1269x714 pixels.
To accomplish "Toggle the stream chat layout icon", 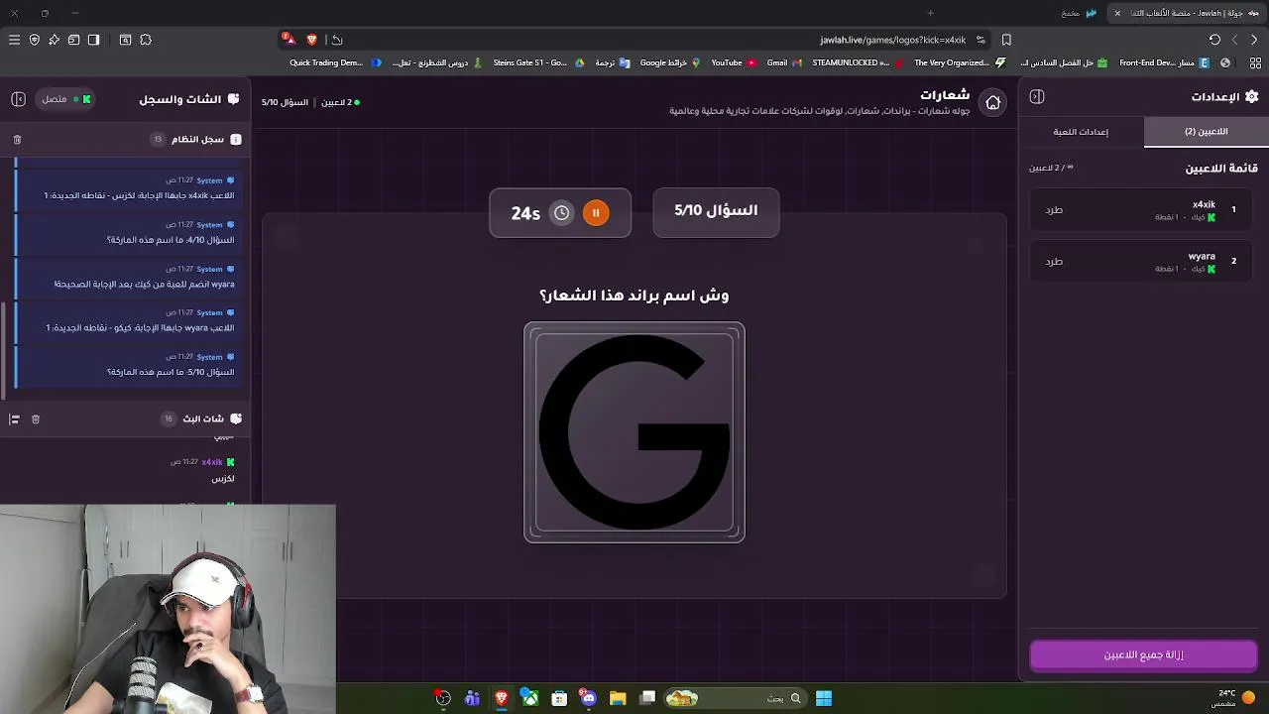I will pyautogui.click(x=14, y=419).
